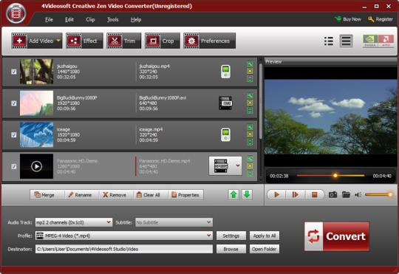Image resolution: width=399 pixels, height=274 pixels.
Task: Select the iceage video thumbnail
Action: click(37, 134)
